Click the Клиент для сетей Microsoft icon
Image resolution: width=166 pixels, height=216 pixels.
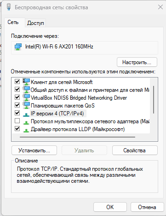coord(26,82)
